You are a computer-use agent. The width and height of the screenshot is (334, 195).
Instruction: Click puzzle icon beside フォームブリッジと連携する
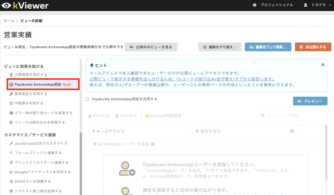coord(11,153)
